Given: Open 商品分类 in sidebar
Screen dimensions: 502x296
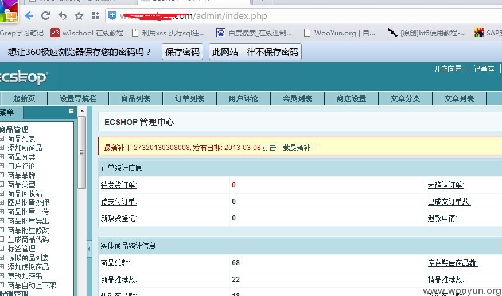Looking at the screenshot, I should click(21, 157).
